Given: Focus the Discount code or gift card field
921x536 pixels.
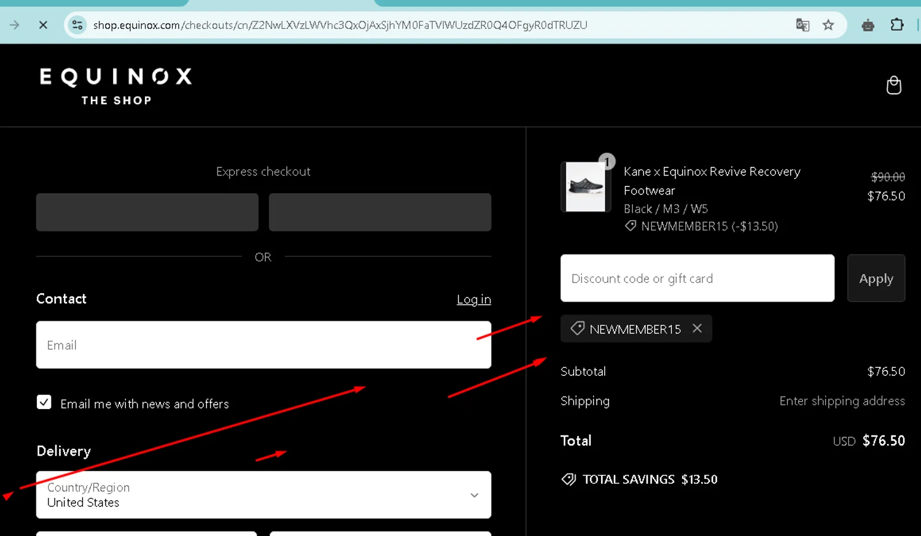Looking at the screenshot, I should click(x=698, y=278).
